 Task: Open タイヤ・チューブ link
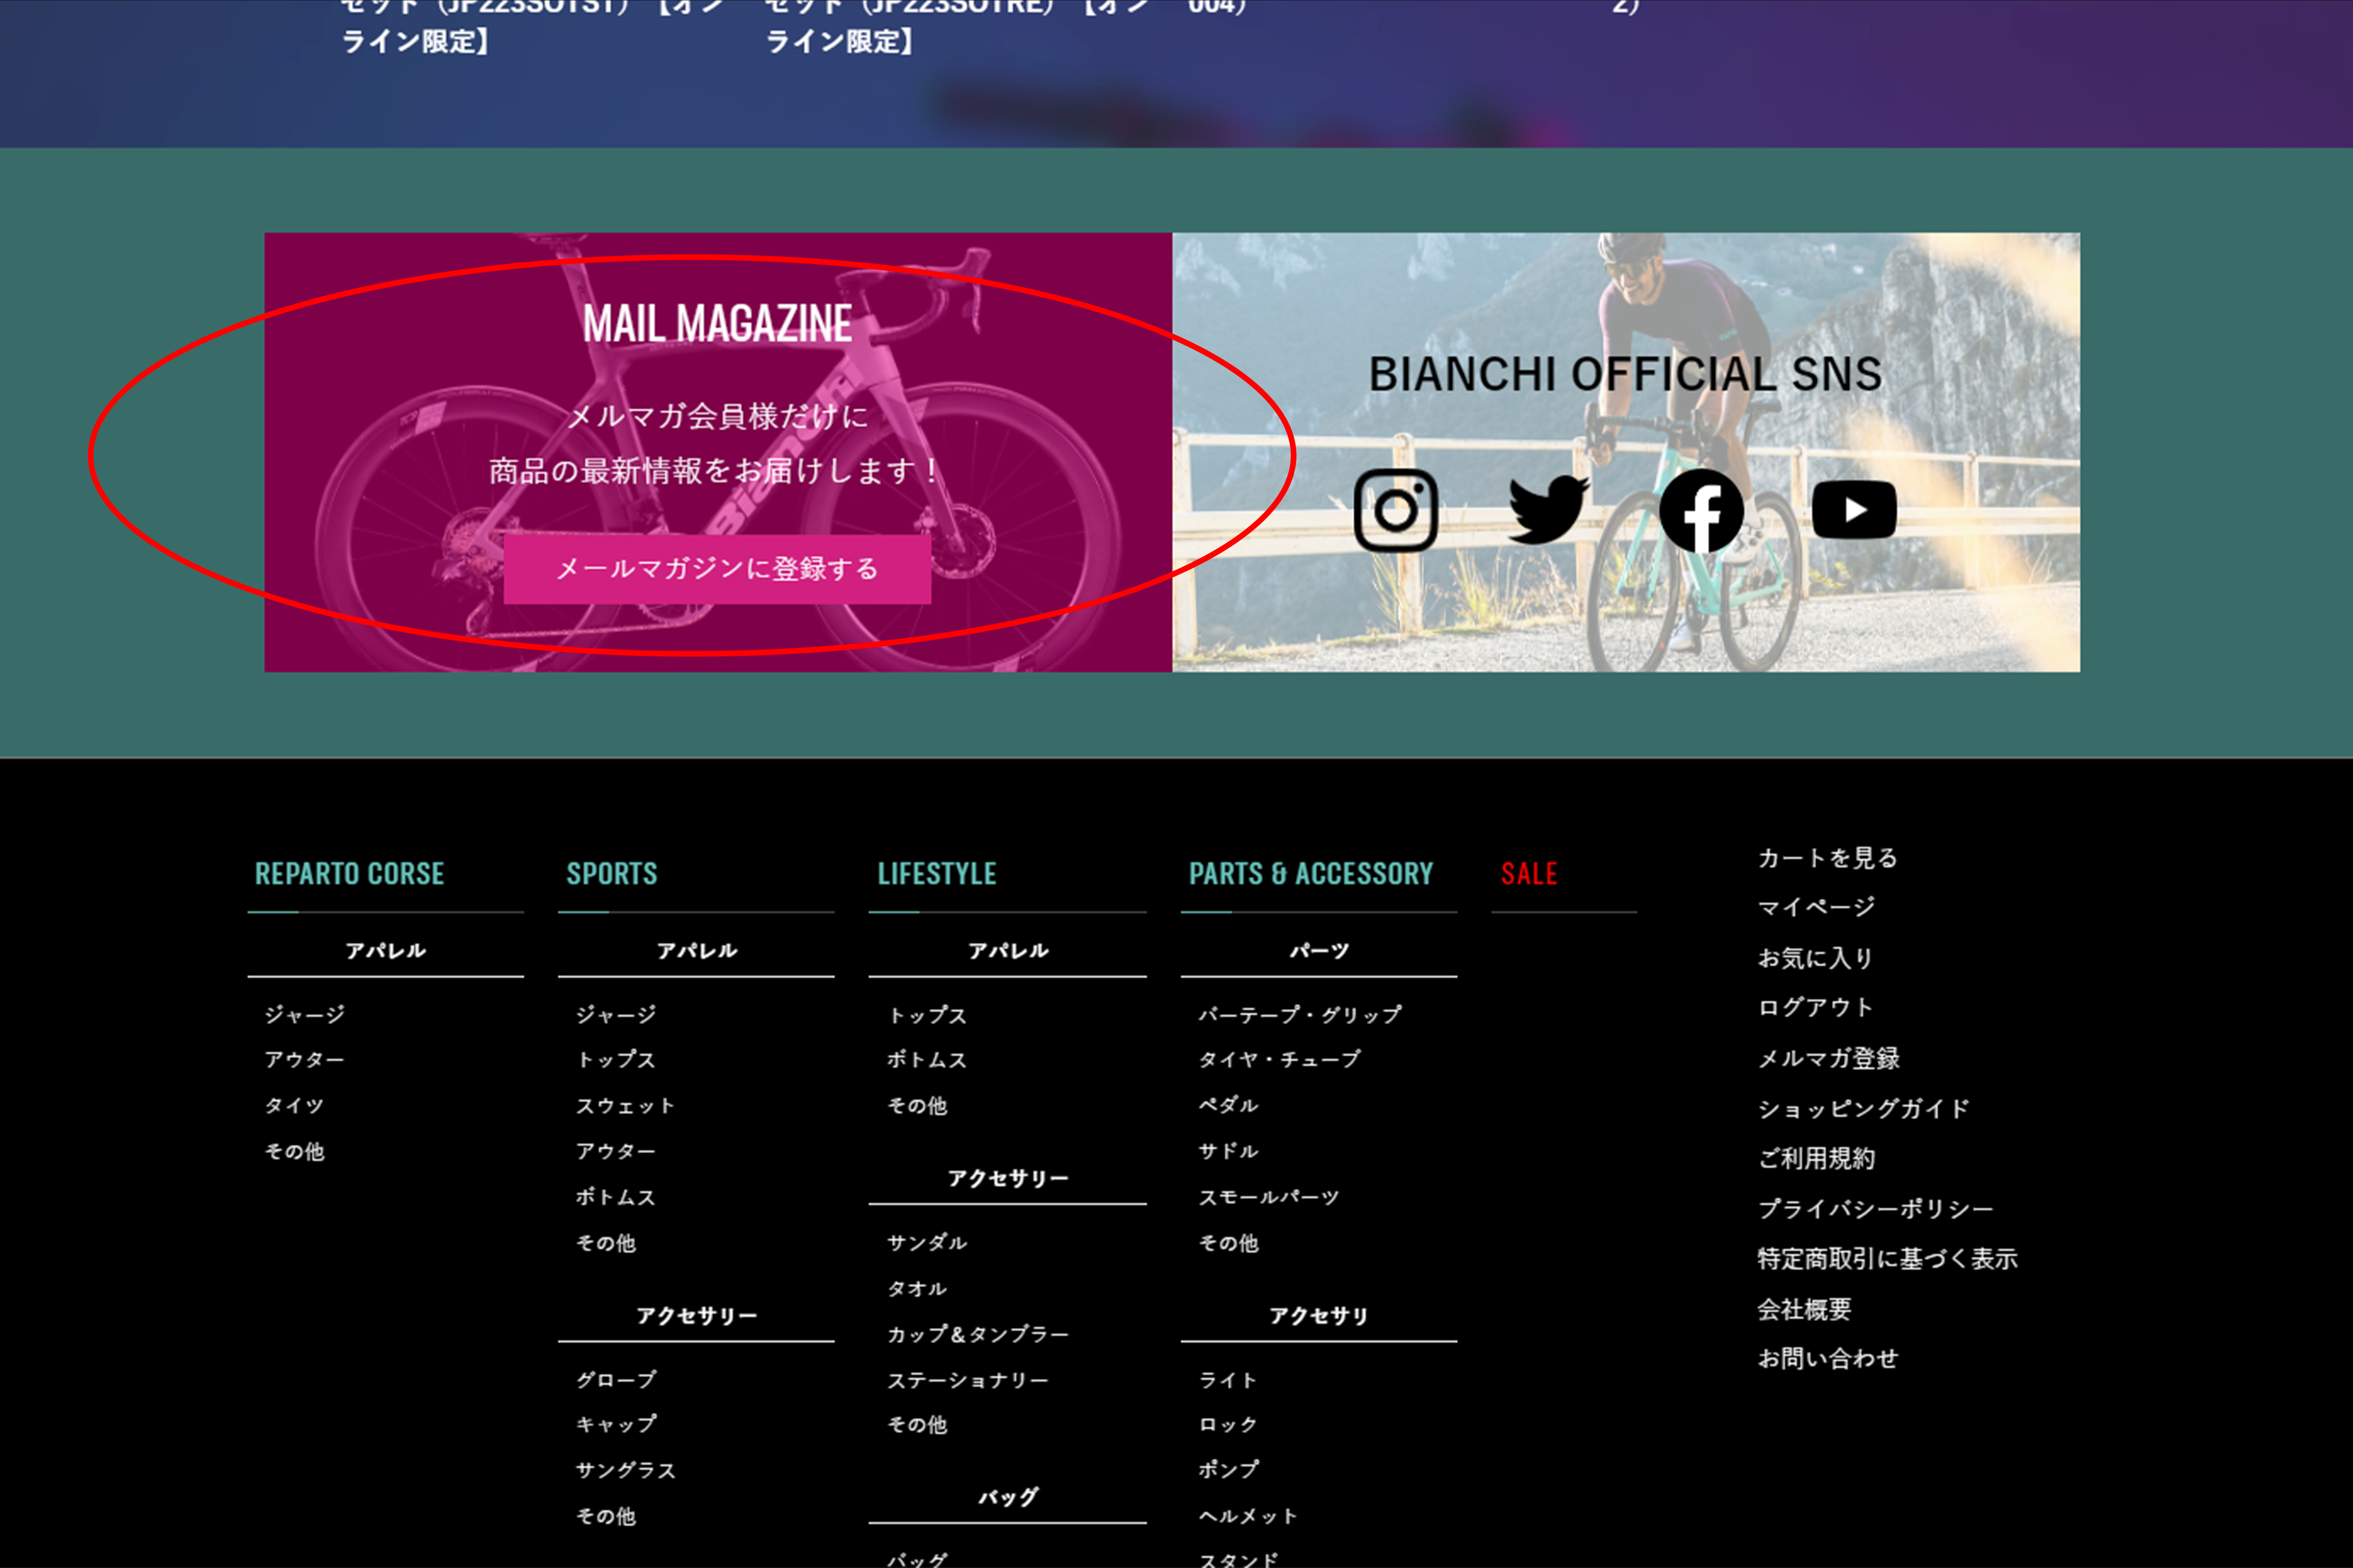click(x=1279, y=1060)
